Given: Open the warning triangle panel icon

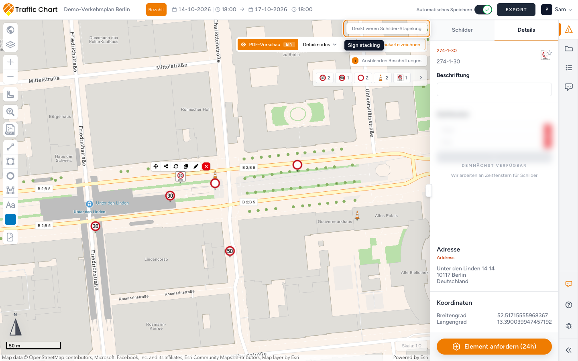Looking at the screenshot, I should tap(569, 29).
